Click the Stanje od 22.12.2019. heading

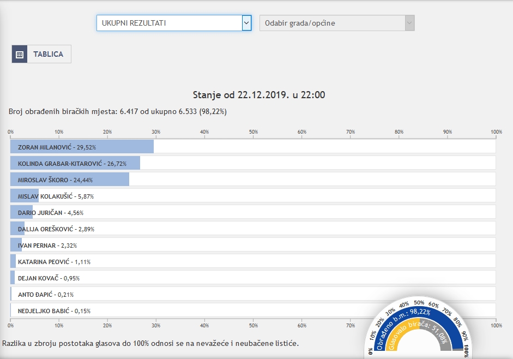coord(259,94)
